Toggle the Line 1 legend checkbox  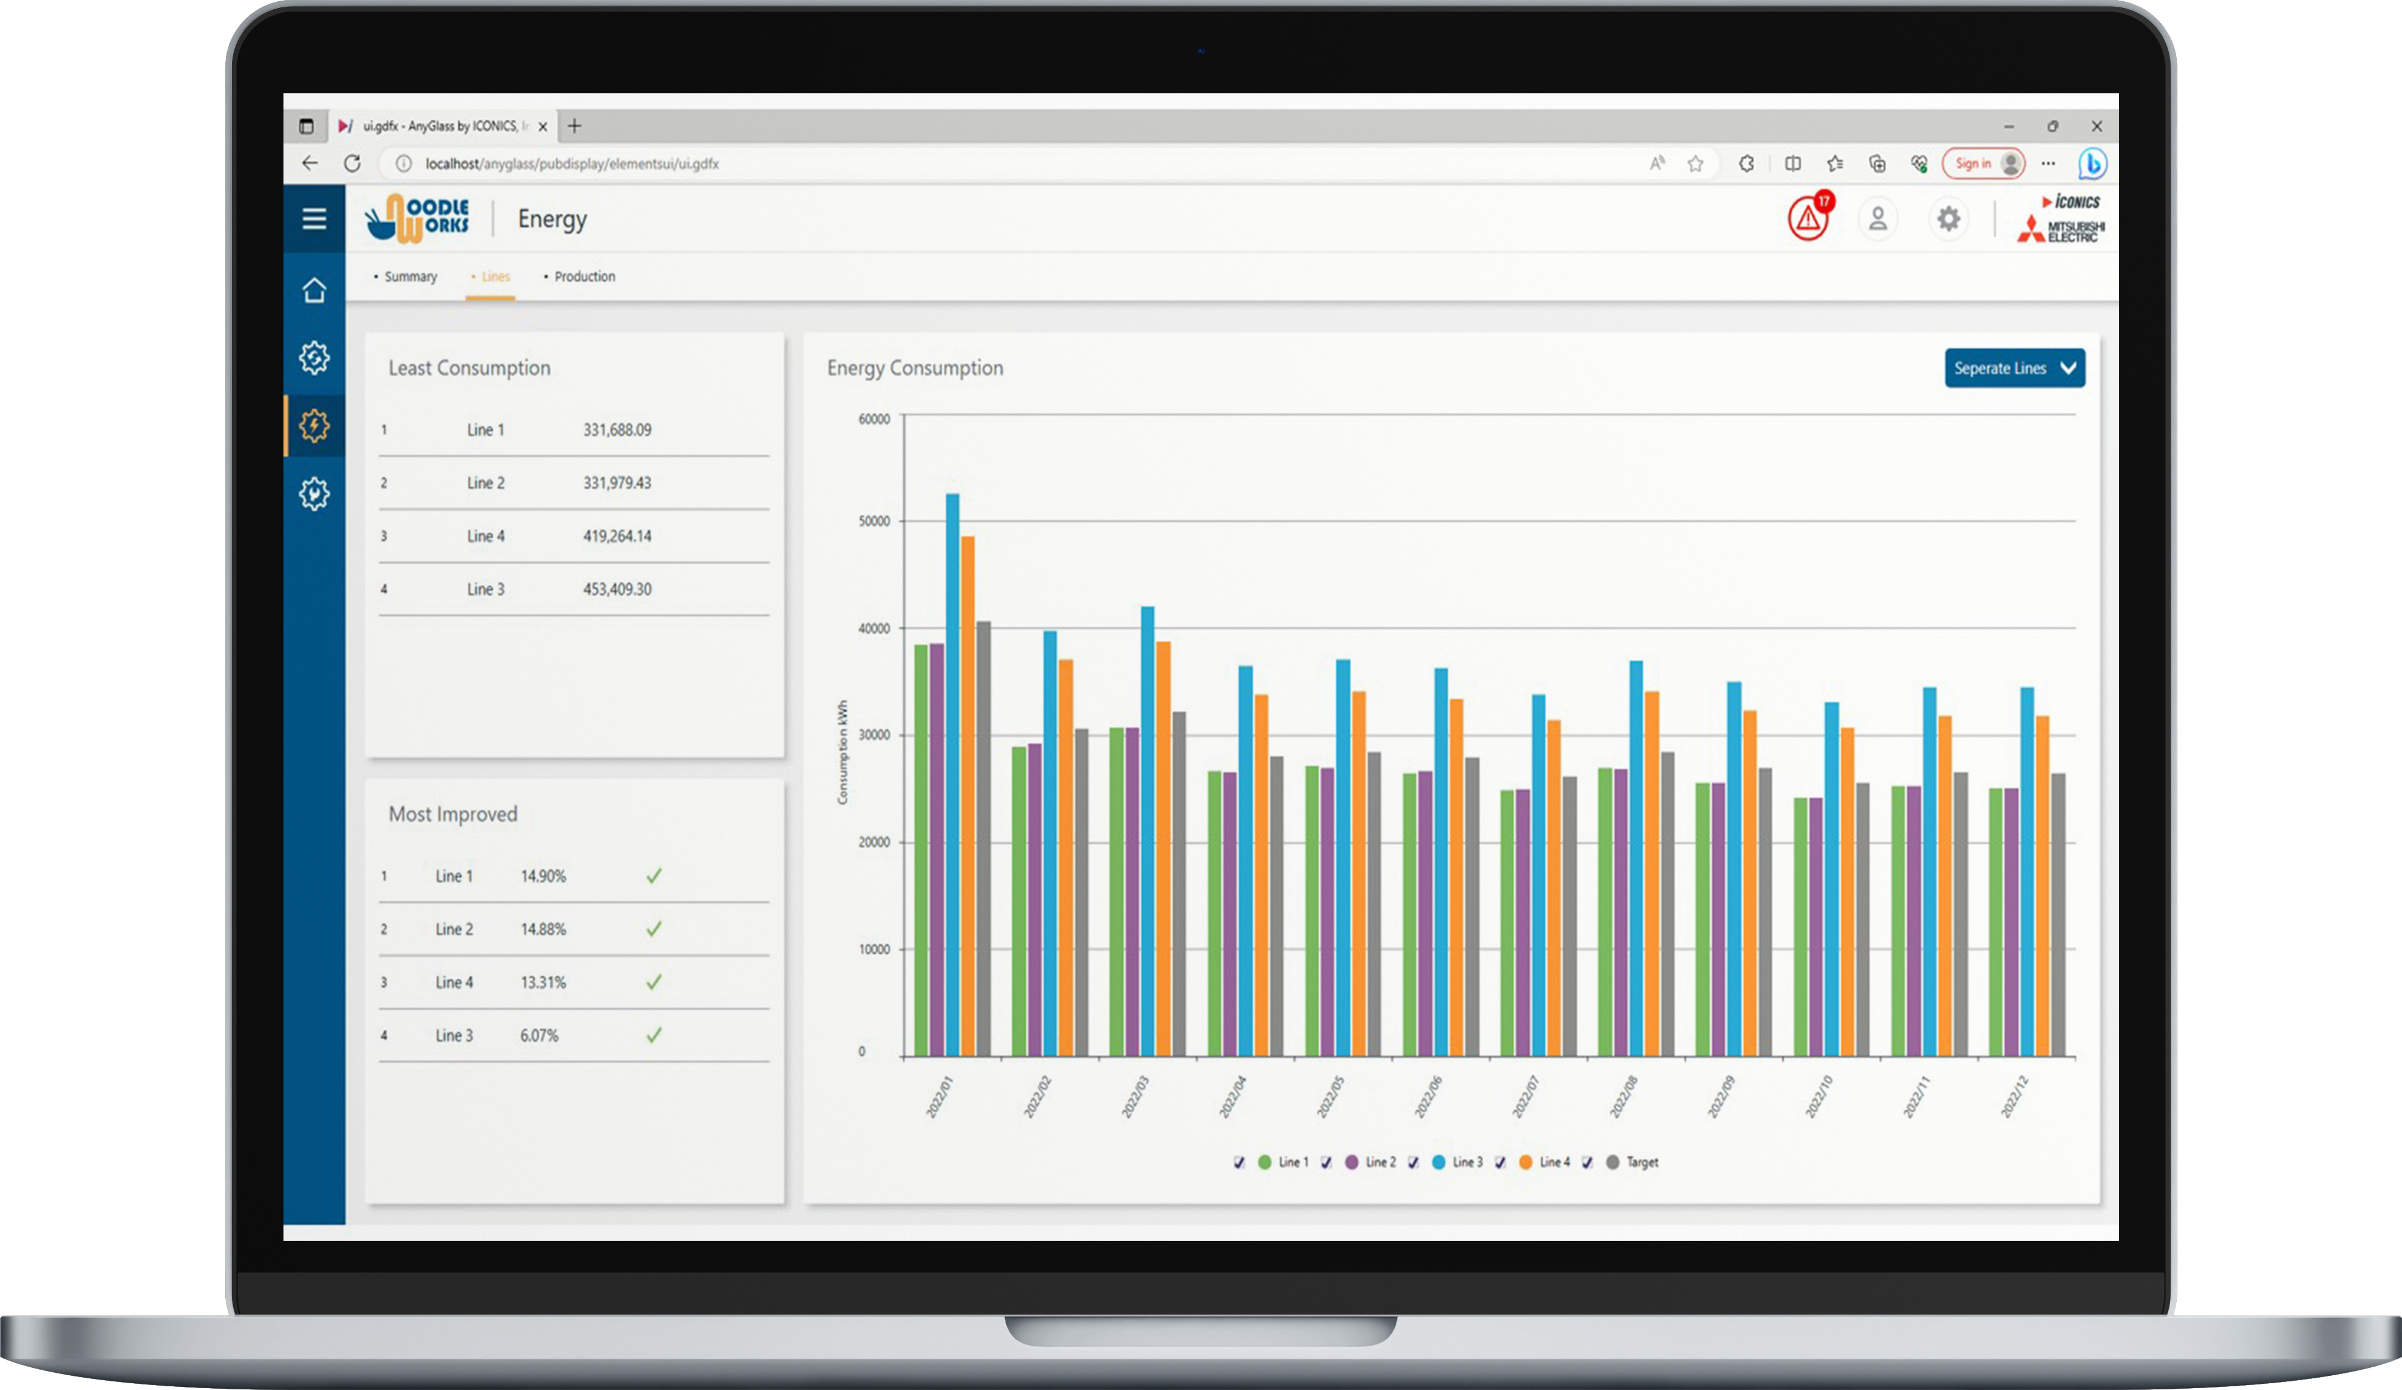coord(1240,1162)
